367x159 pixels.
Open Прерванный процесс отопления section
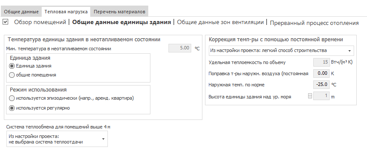click(314, 23)
